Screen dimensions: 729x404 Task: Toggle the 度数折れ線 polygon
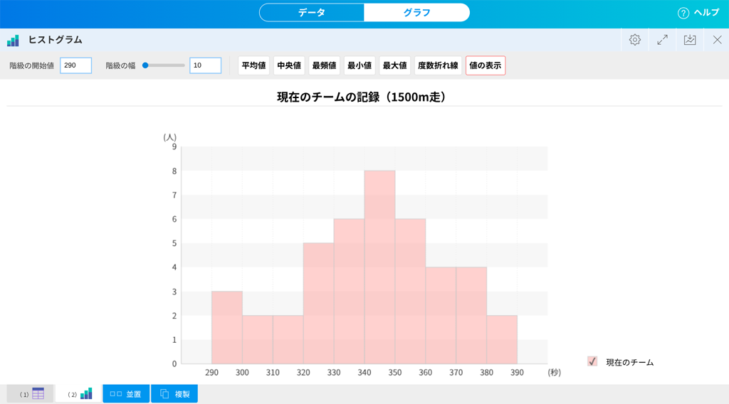(438, 65)
